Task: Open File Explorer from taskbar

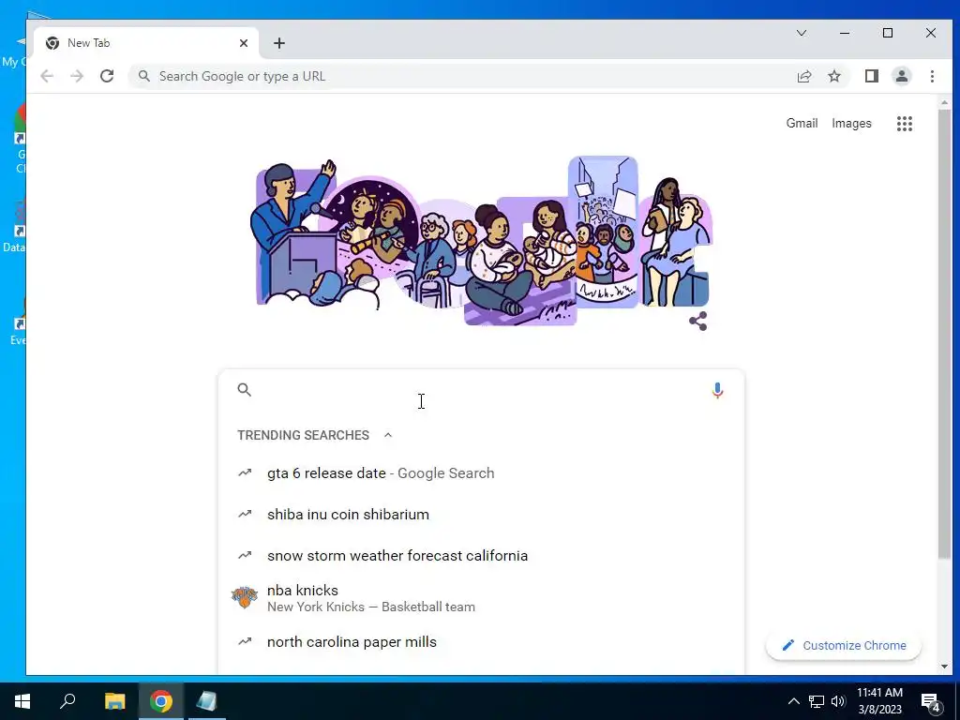Action: (x=114, y=701)
